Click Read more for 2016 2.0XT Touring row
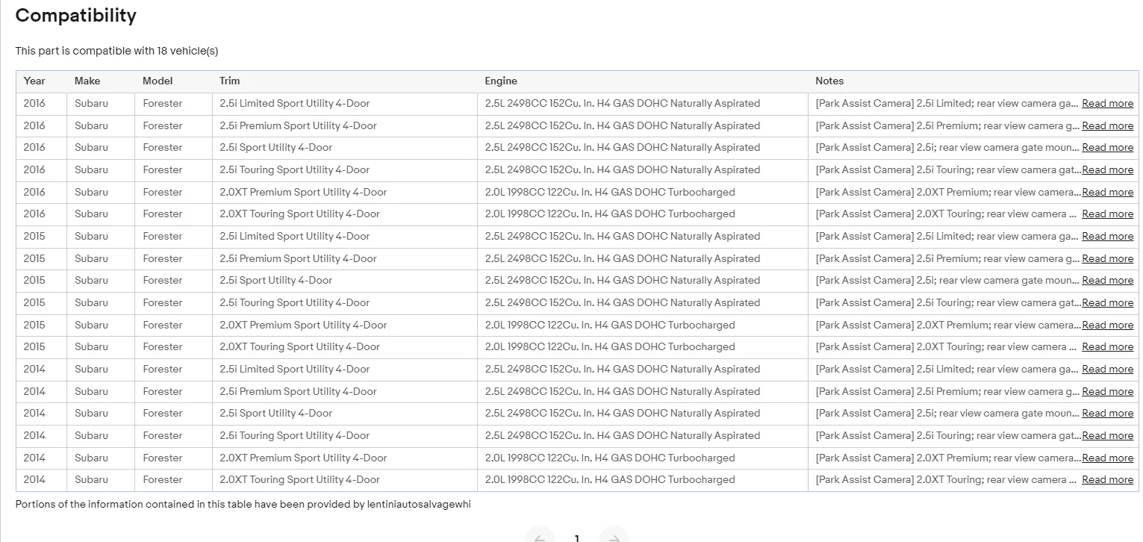The image size is (1143, 542). coord(1107,214)
